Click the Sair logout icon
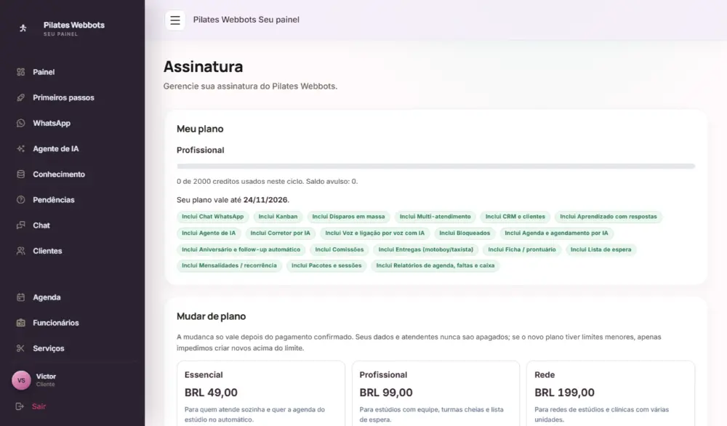Image resolution: width=727 pixels, height=426 pixels. (x=20, y=406)
